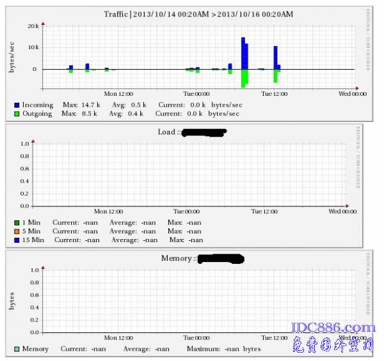Click the redacted hostname in Load title
Screen dimensions: 384x361
click(204, 133)
